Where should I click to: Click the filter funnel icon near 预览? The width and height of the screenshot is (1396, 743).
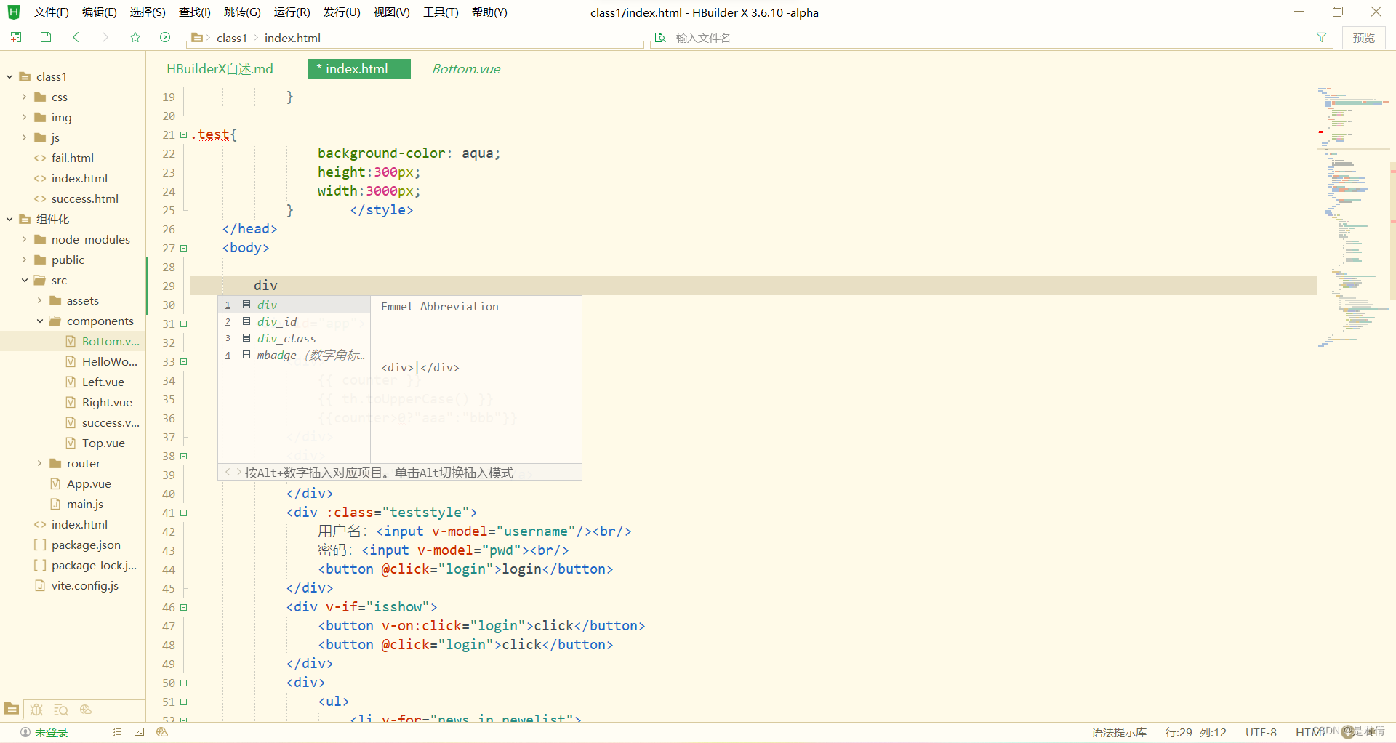(1322, 37)
